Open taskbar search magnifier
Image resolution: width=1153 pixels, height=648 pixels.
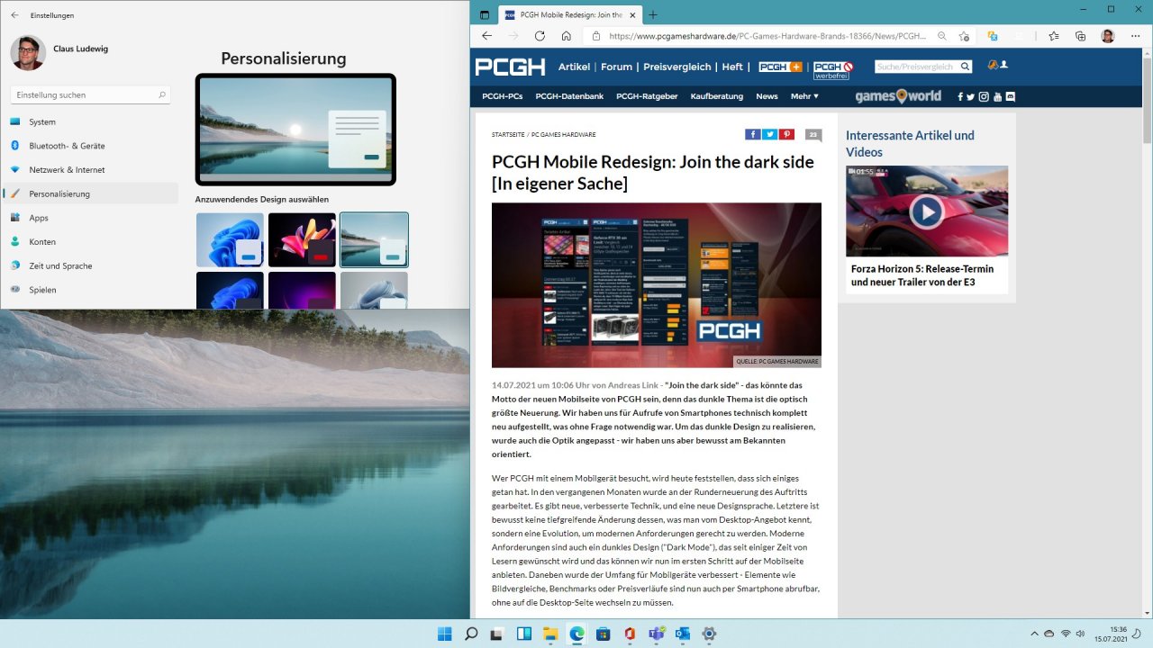pos(471,634)
